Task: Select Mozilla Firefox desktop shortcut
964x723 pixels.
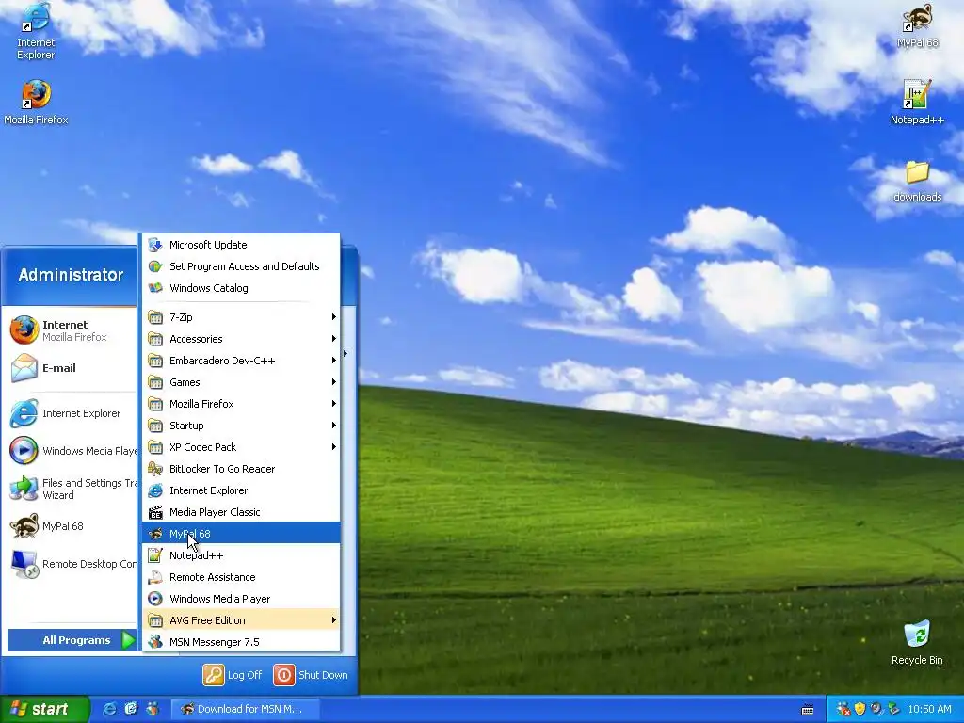Action: (36, 103)
